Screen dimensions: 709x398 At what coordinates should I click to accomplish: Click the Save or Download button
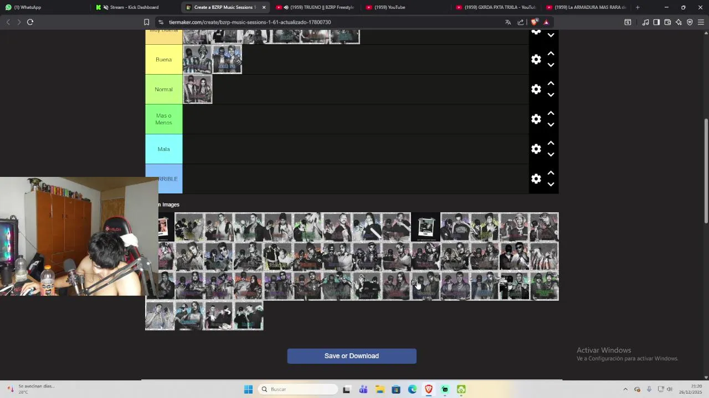(x=352, y=356)
